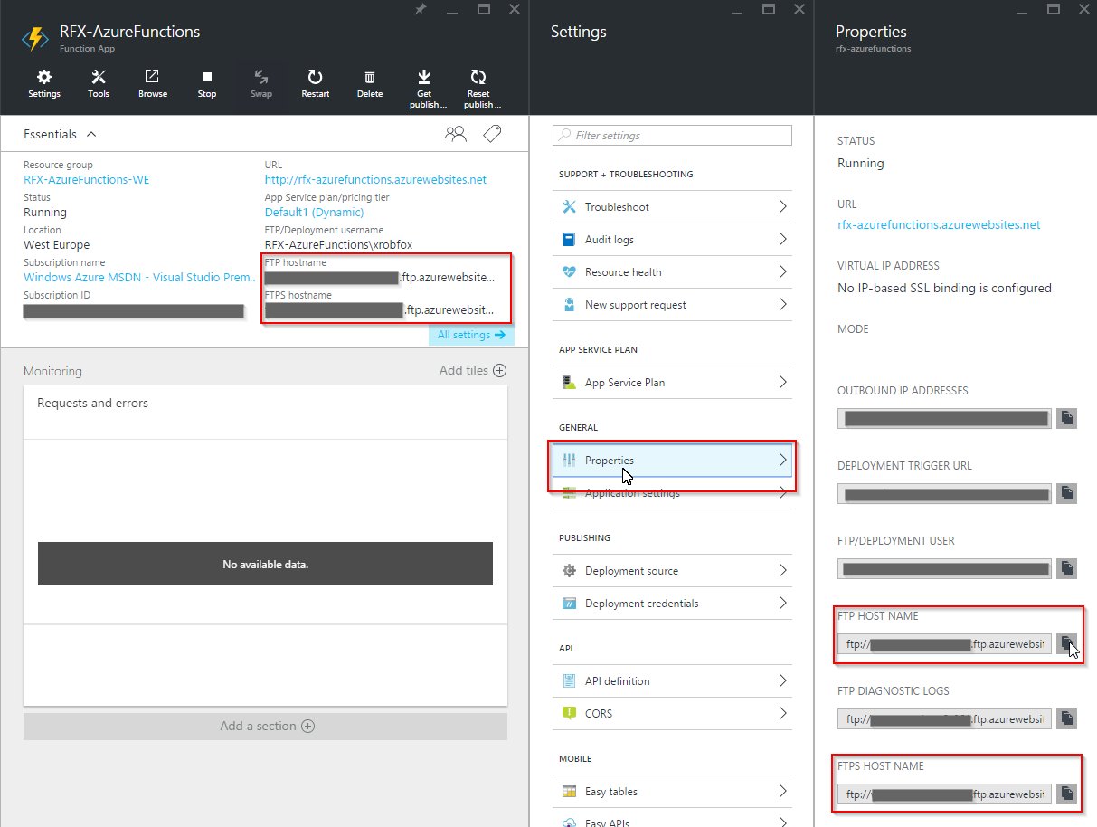
Task: Click the Reset publish profile icon
Action: click(478, 79)
